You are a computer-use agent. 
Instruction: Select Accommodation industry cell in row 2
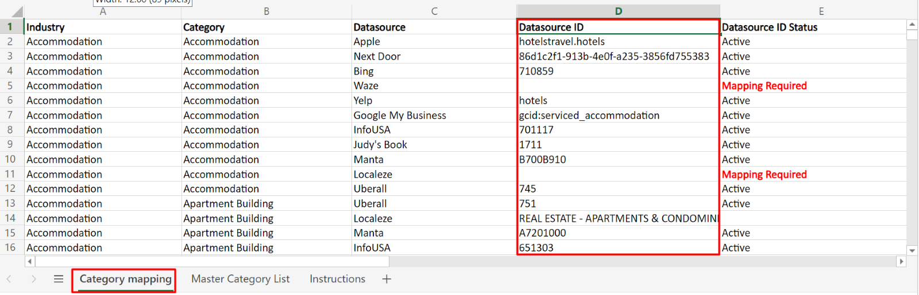tap(103, 41)
